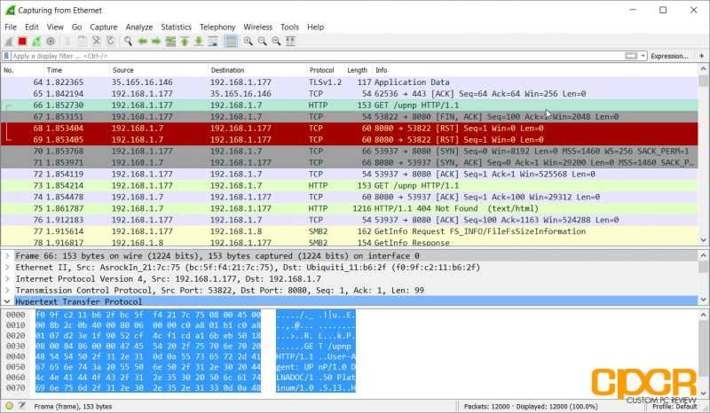Click the Find packet magnifier icon
Screen dimensions: 710x413
[x=128, y=41]
